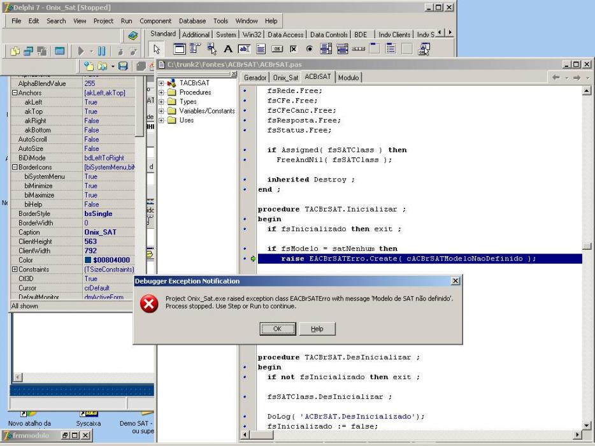Screen dimensions: 595x446
Task: Open the Syscaixa desktop shortcut
Action: click(89, 418)
